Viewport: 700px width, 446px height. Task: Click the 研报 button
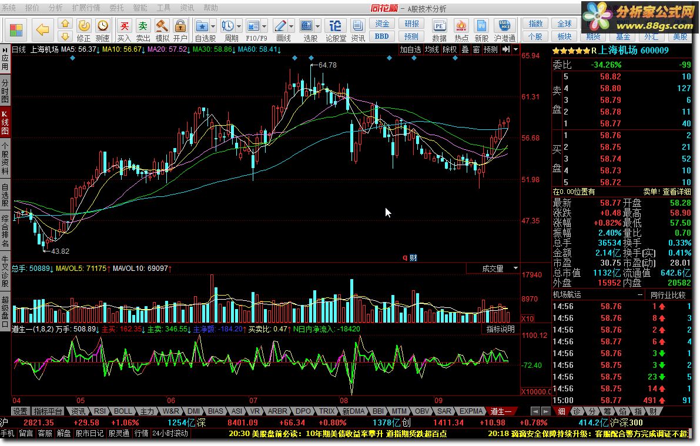(x=411, y=24)
